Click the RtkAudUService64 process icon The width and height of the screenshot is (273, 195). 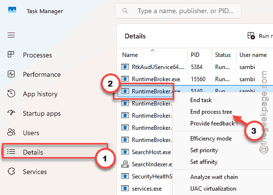click(x=125, y=67)
